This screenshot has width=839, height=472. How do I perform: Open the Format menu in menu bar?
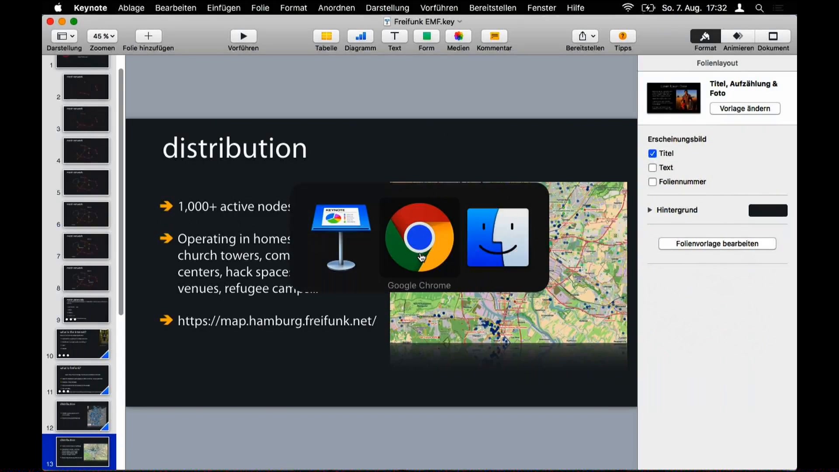(294, 8)
